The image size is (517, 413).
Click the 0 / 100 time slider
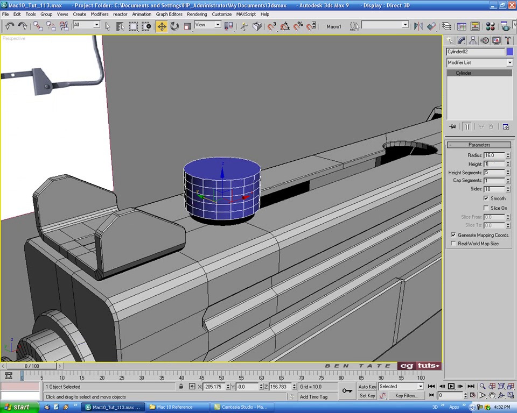pos(32,366)
